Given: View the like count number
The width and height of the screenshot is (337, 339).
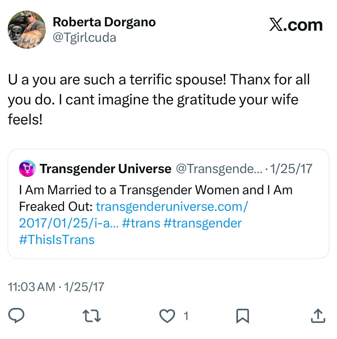Looking at the screenshot, I should 186,316.
